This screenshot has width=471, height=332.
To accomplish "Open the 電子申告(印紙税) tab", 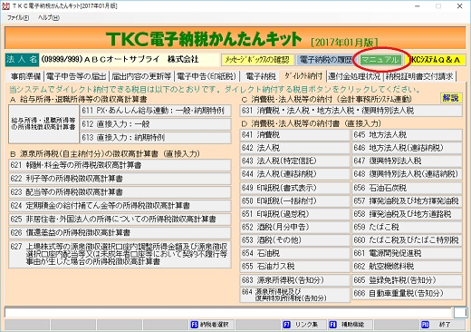I will tap(207, 76).
